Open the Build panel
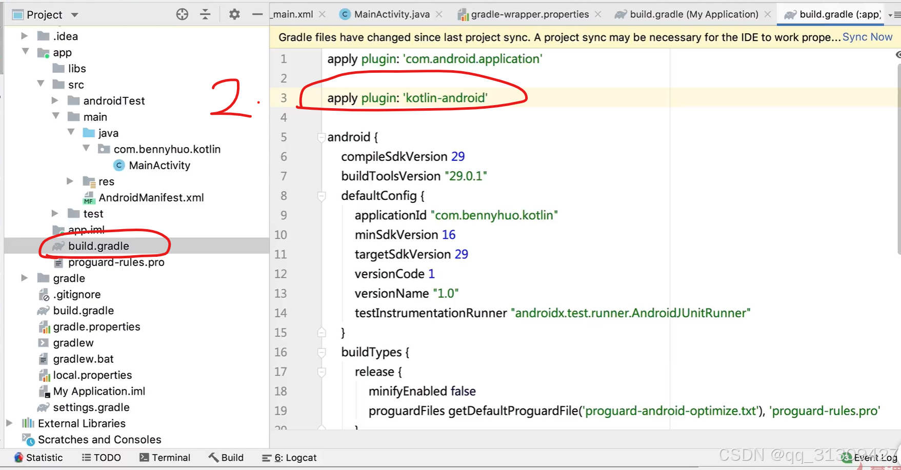The image size is (901, 470). (x=226, y=457)
